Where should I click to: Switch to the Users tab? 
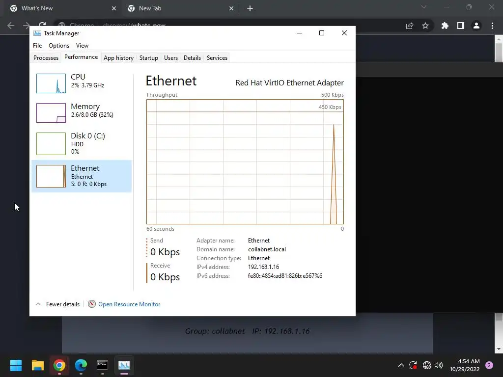[x=170, y=58]
